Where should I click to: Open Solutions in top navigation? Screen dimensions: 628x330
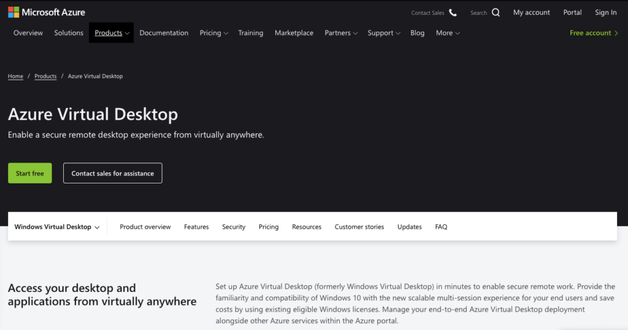point(69,33)
